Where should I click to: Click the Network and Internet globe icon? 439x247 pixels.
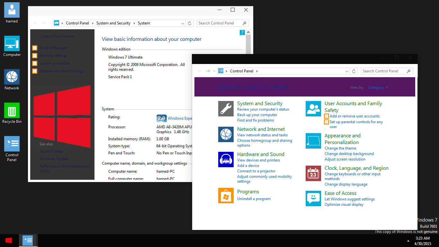click(x=226, y=134)
